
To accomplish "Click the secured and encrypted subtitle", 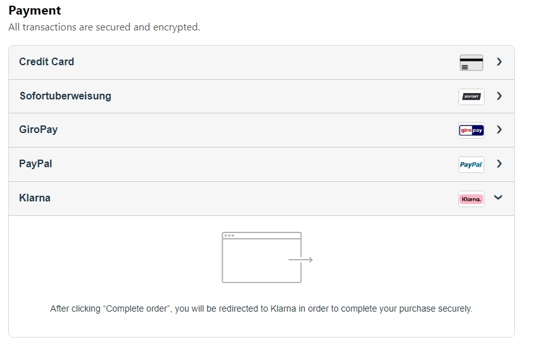I will (104, 27).
